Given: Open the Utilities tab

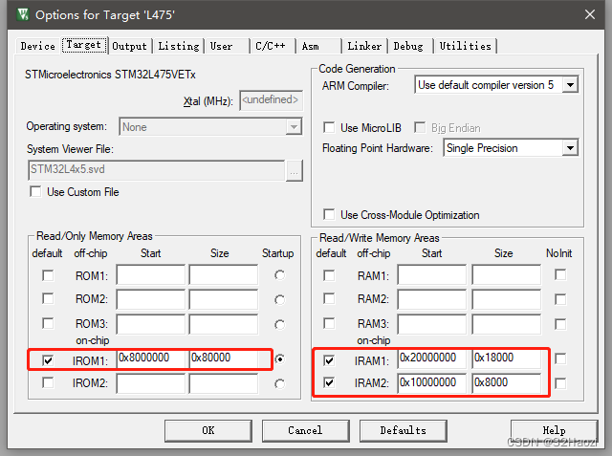Looking at the screenshot, I should (x=466, y=46).
